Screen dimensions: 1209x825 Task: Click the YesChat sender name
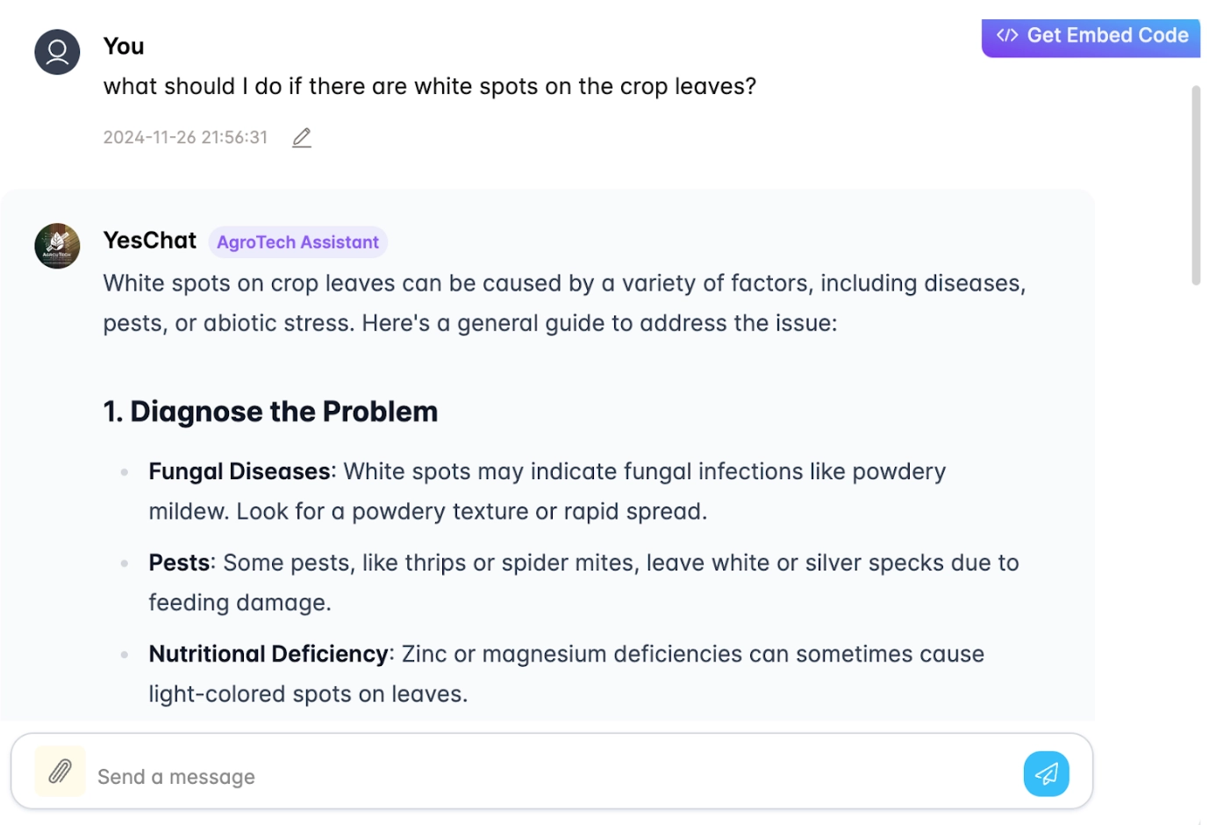click(x=150, y=240)
